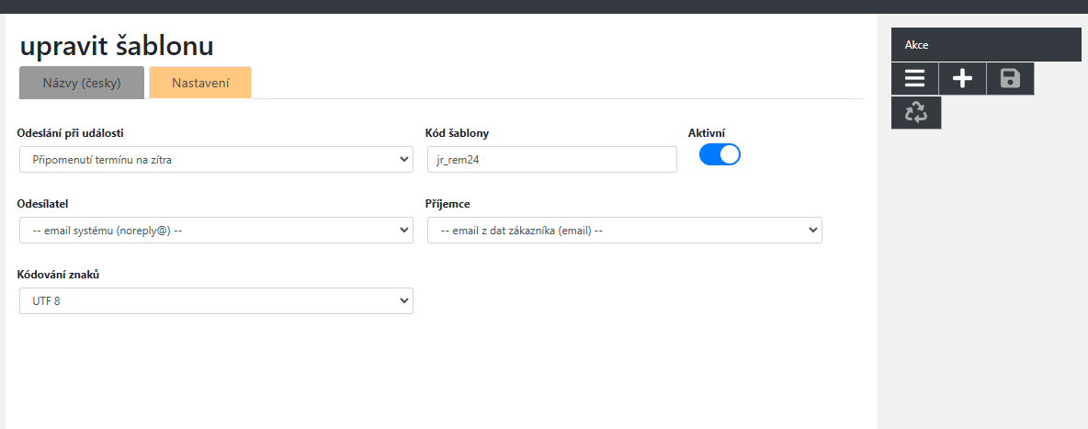Select the Nastavení tab
The image size is (1088, 429).
pos(200,84)
